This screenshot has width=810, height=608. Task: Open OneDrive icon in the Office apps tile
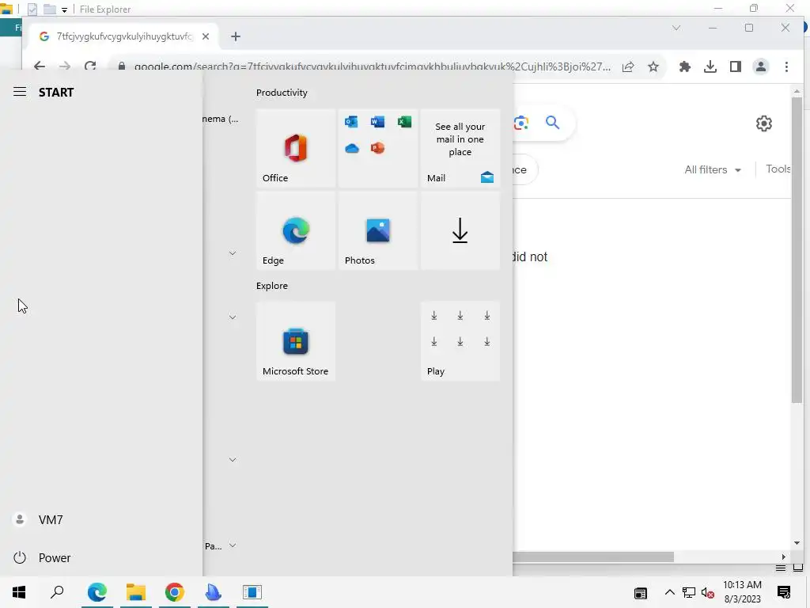tap(352, 148)
